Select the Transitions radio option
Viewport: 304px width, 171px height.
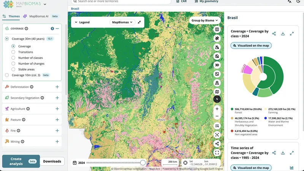pos(13,52)
